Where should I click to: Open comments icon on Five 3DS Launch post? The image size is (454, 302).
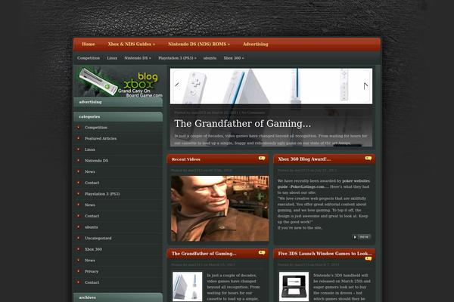368,259
